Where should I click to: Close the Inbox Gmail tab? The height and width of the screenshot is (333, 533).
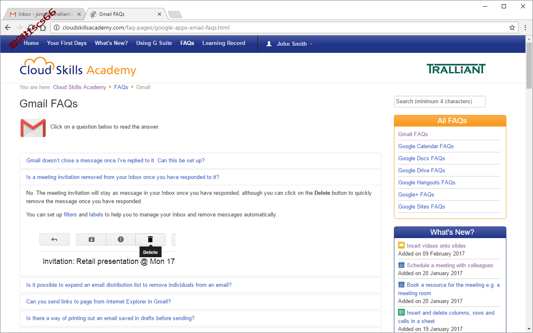[x=79, y=14]
